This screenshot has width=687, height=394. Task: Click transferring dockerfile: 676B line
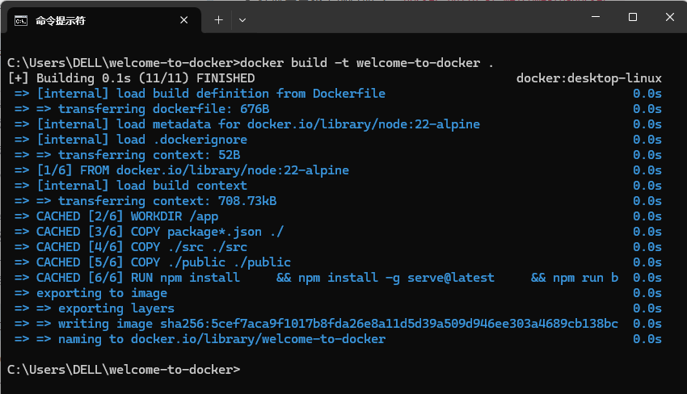point(142,109)
